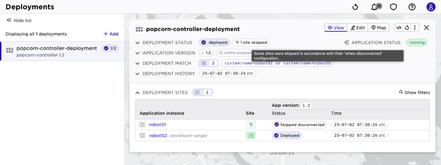Click the App version 1.2 header chip

click(306, 106)
